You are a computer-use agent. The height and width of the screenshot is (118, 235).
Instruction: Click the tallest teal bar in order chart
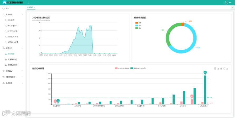pos(205,90)
